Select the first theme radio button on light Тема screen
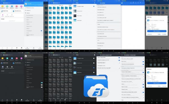The image size is (169, 104). 94,6
